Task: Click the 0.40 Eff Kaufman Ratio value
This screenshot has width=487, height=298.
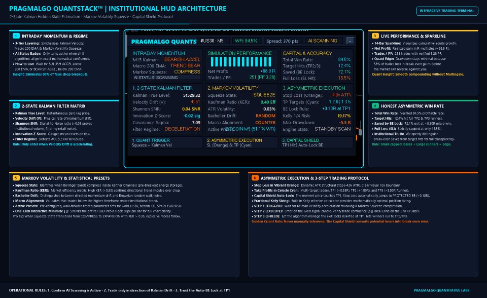Action: tap(268, 102)
